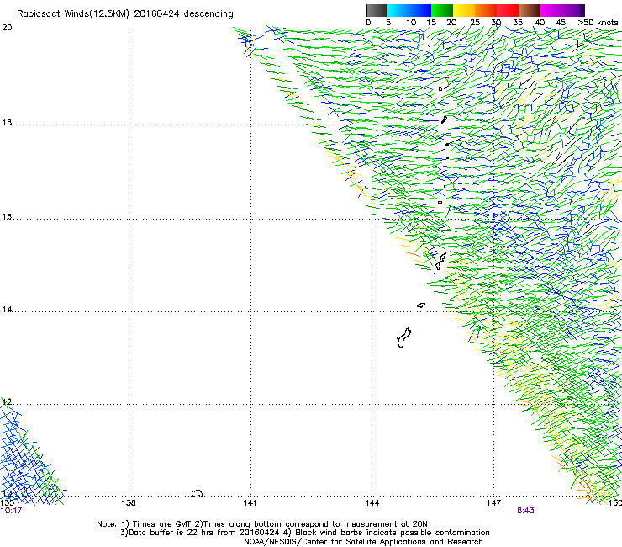Image resolution: width=622 pixels, height=547 pixels.
Task: Select the magenta 40–45 knots legend swatch
Action: [551, 10]
